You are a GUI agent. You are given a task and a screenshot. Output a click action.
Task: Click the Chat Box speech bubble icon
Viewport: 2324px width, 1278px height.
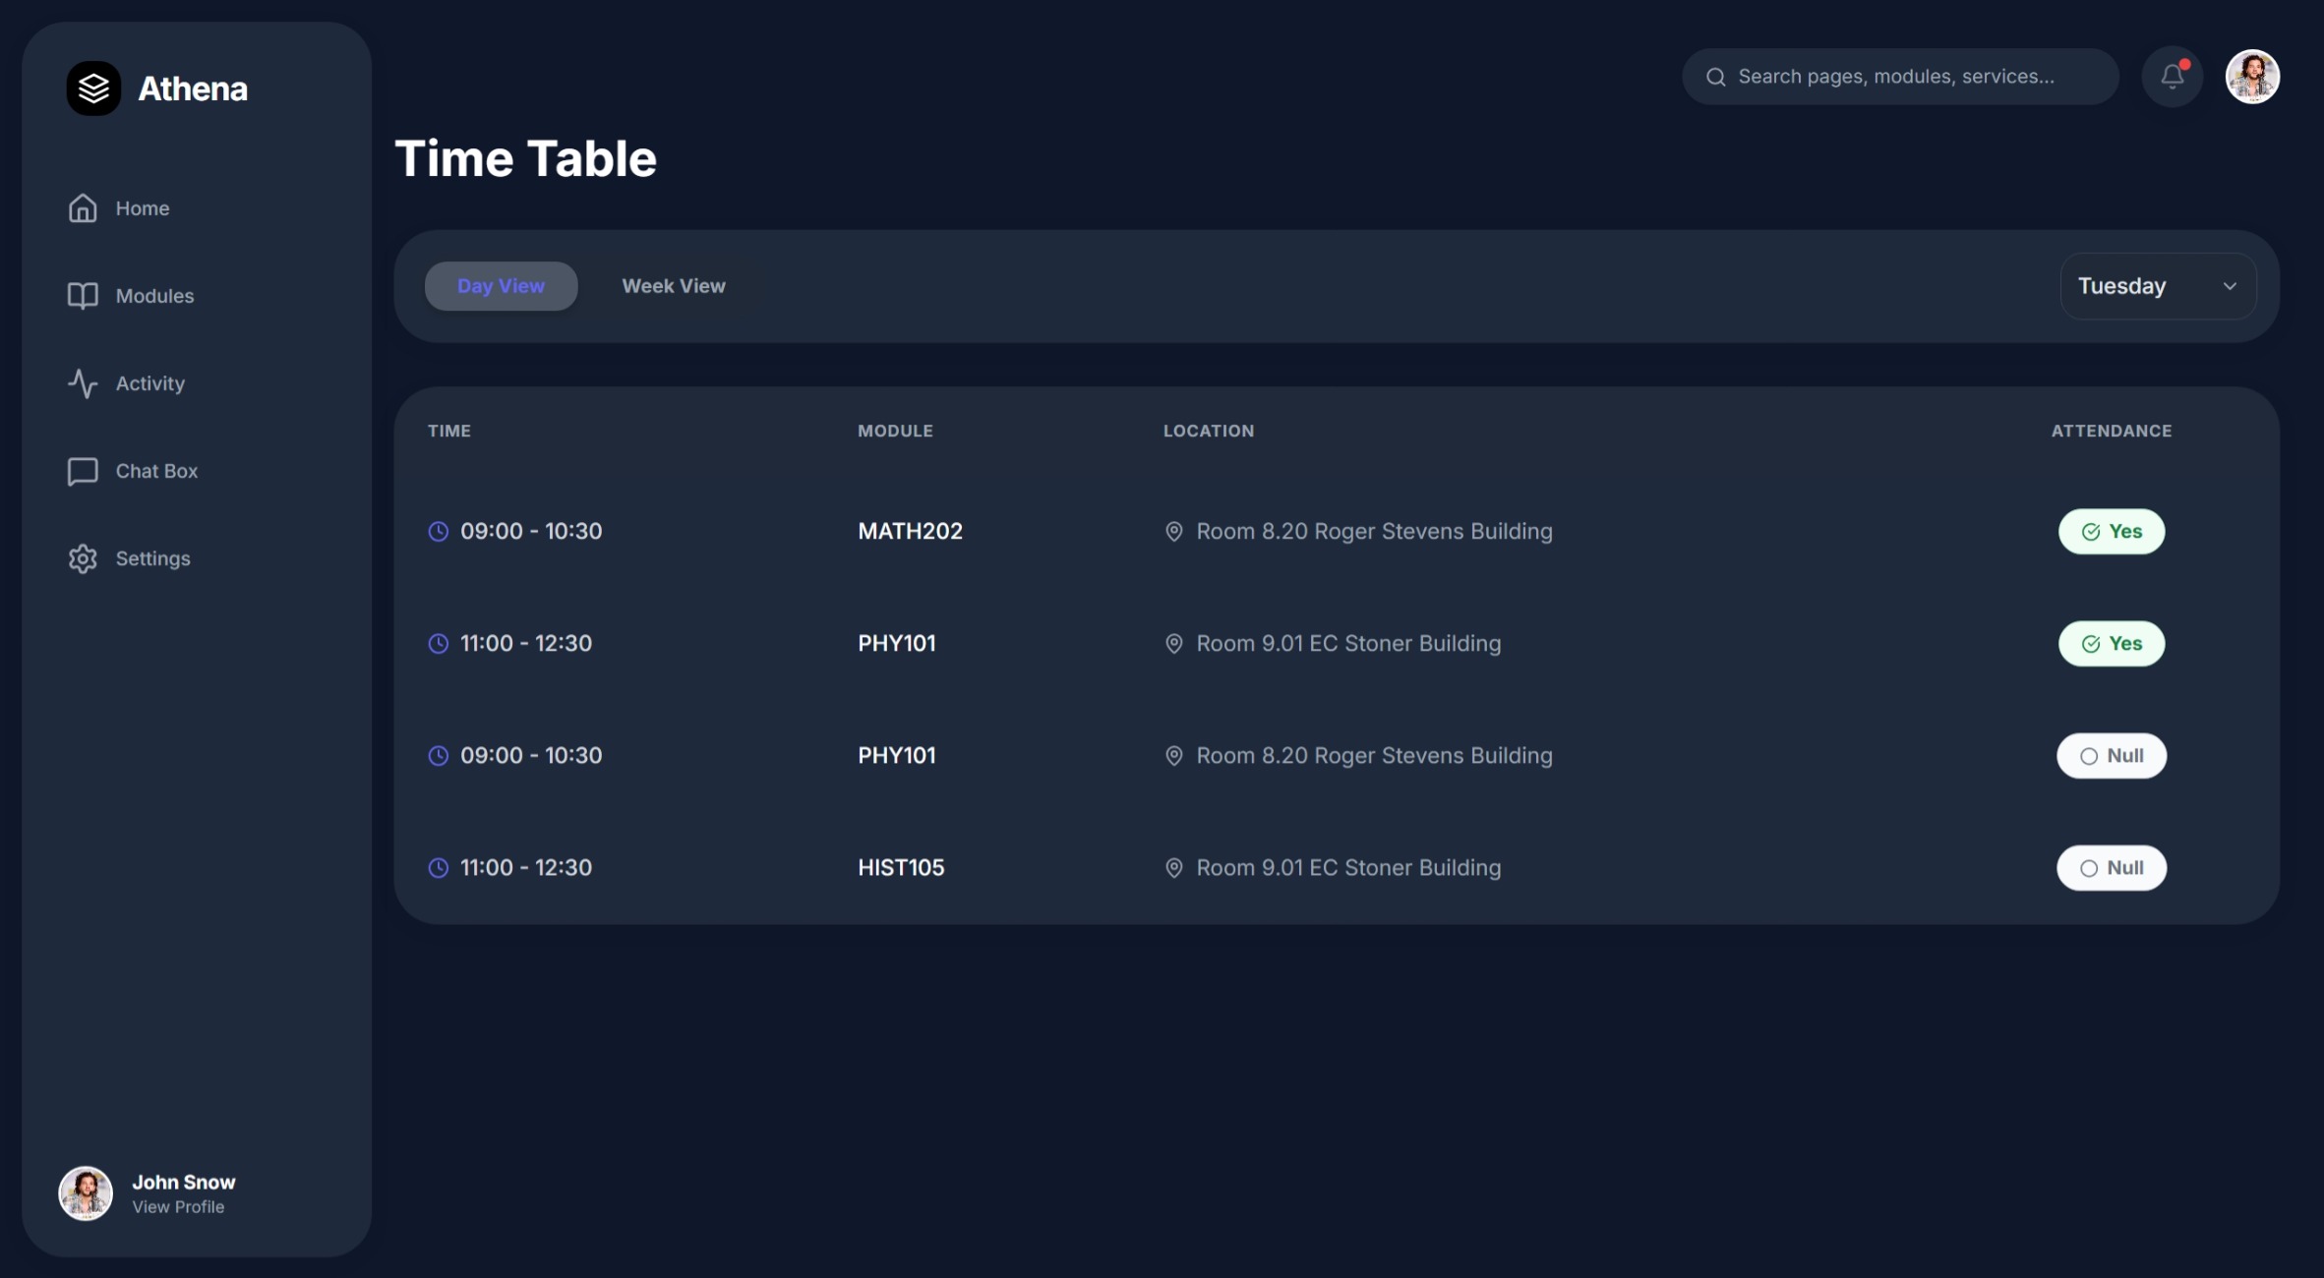click(83, 471)
